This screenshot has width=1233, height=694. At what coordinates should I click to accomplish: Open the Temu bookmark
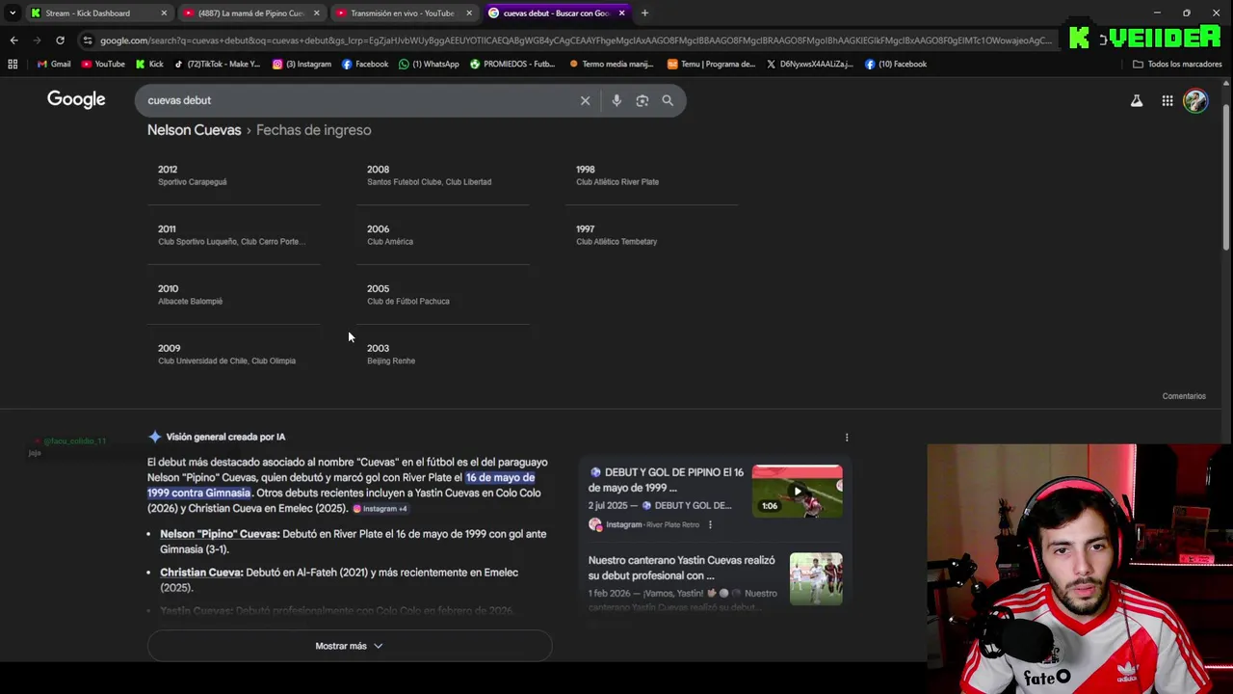coord(711,65)
